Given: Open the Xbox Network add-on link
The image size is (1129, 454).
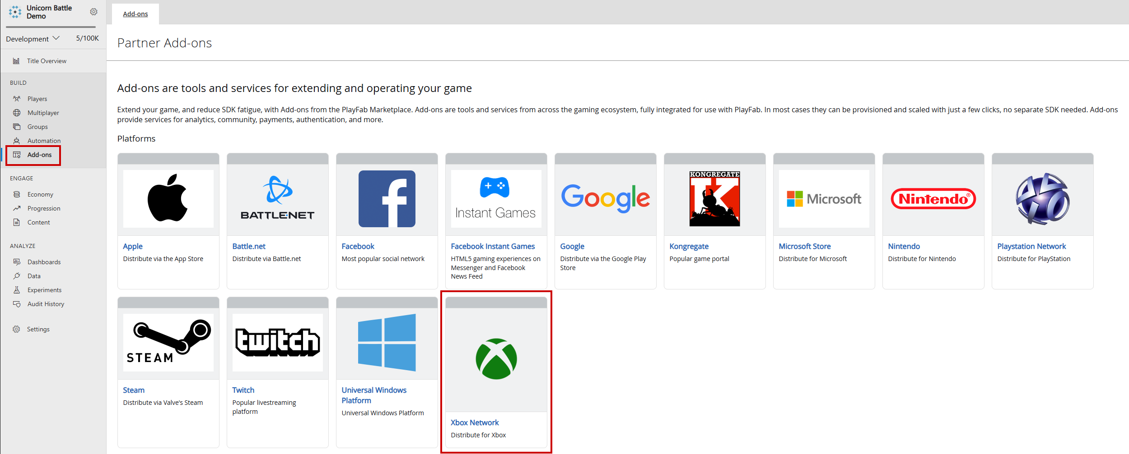Looking at the screenshot, I should 475,422.
